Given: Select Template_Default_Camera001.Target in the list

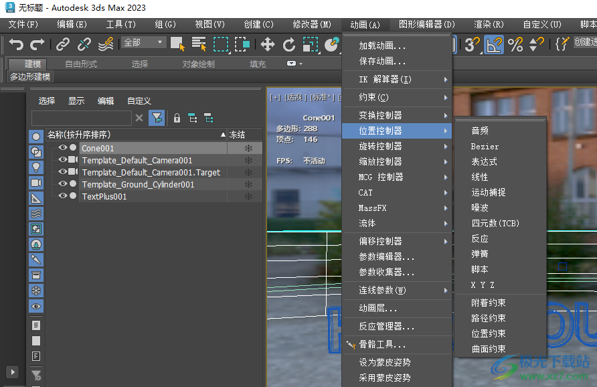Looking at the screenshot, I should pyautogui.click(x=151, y=173).
